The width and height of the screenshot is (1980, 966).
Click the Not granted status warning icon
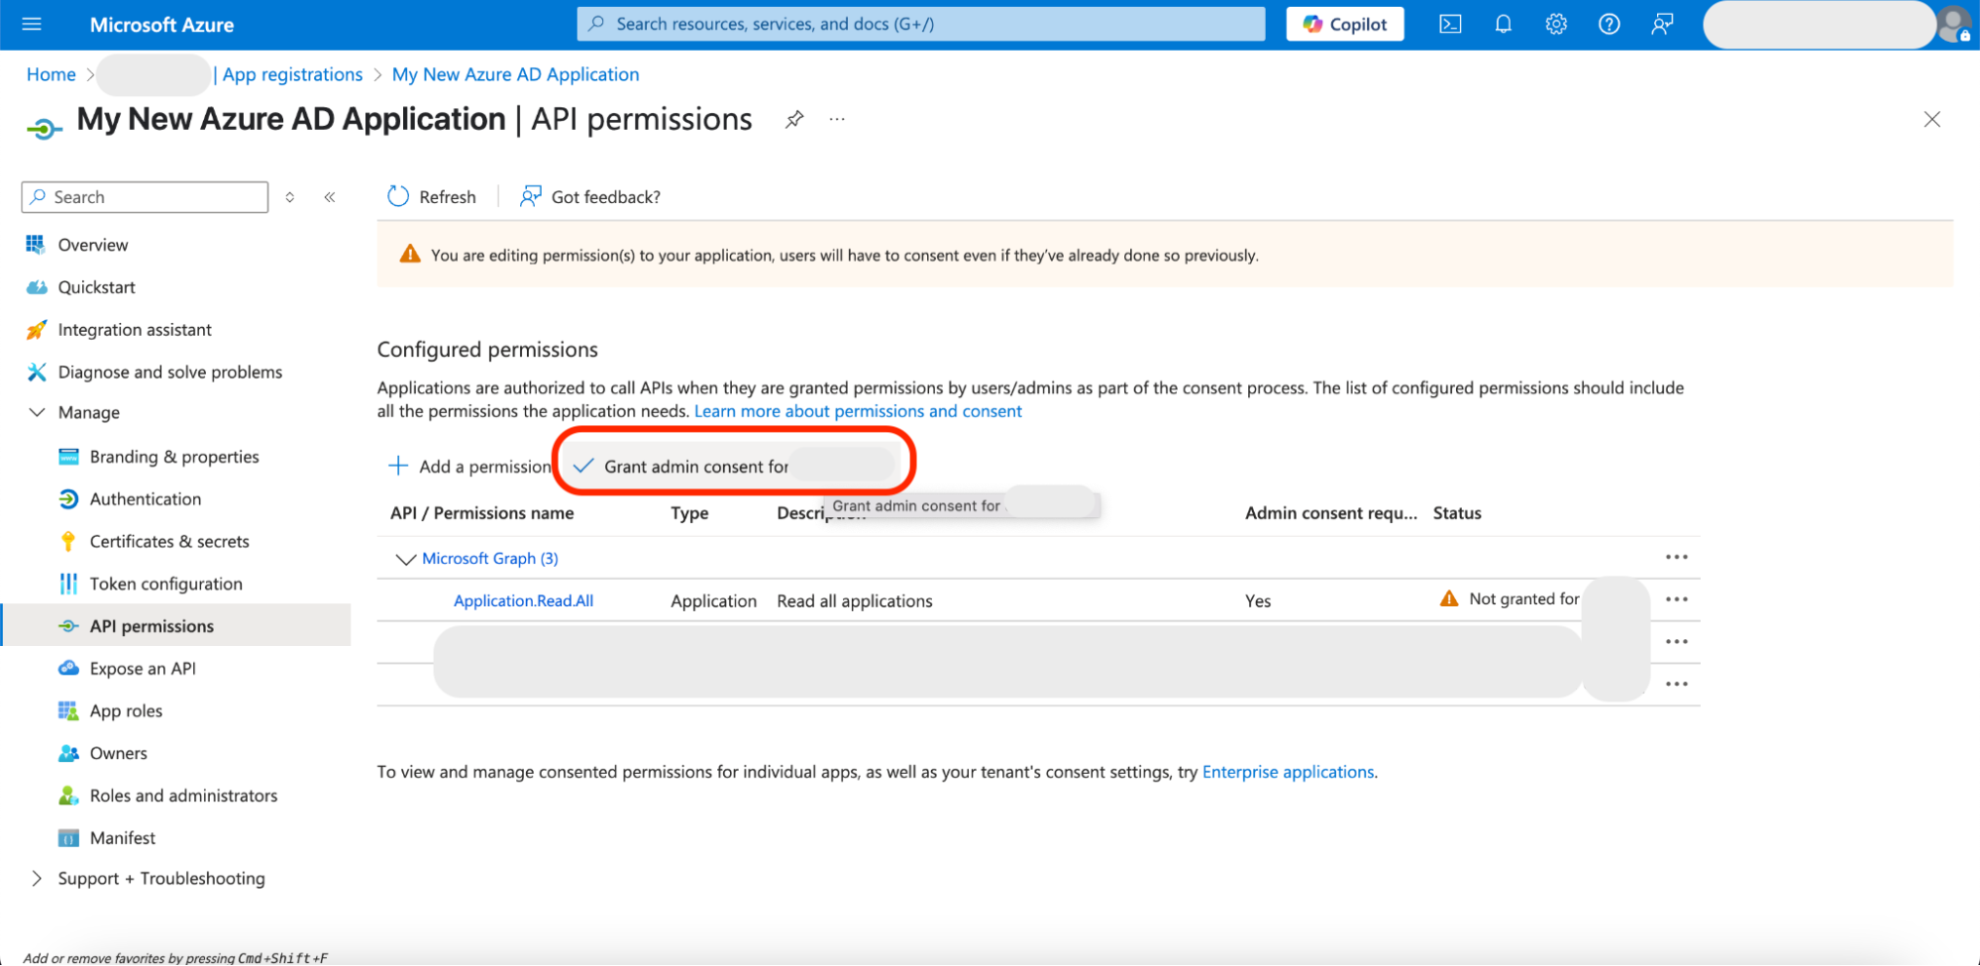click(1449, 598)
